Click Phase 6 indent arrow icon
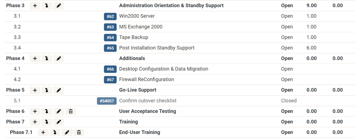This screenshot has width=360, height=139. 47,111
